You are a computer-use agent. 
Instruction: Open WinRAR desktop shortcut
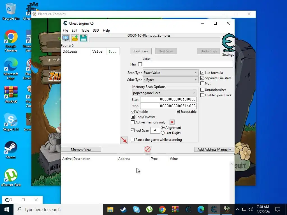pos(11,95)
